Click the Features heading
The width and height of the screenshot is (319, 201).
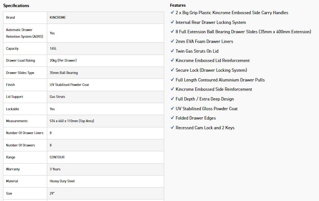tap(178, 5)
